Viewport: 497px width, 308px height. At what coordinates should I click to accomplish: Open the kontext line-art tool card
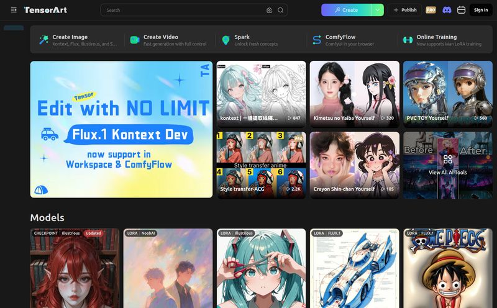tap(261, 94)
